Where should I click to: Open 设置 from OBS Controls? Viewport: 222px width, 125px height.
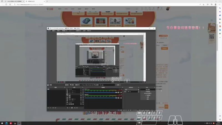148,97
